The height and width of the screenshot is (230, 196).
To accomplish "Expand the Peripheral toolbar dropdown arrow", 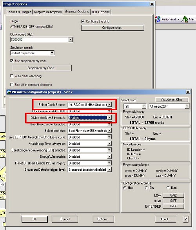I will [x=178, y=19].
